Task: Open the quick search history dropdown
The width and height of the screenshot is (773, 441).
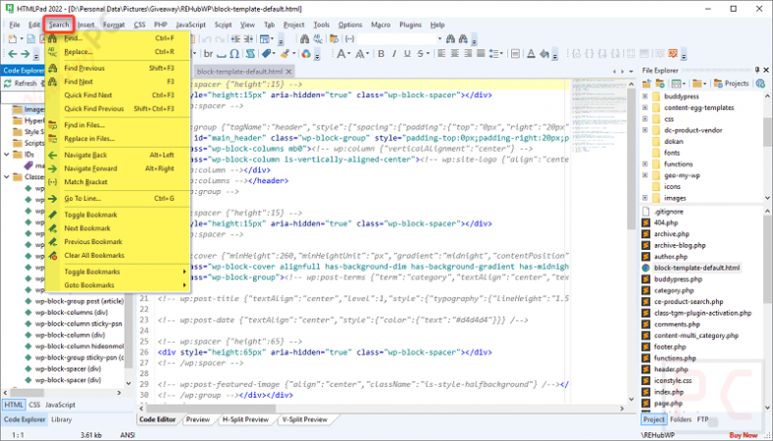Action: (439, 39)
